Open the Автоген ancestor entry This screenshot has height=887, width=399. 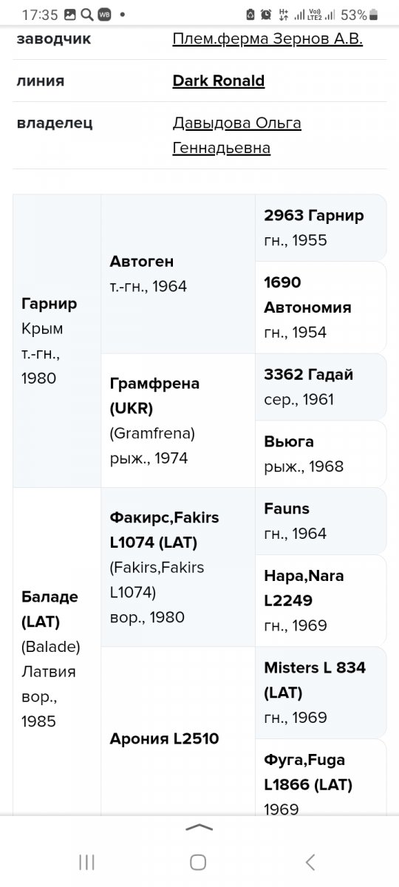tap(178, 274)
